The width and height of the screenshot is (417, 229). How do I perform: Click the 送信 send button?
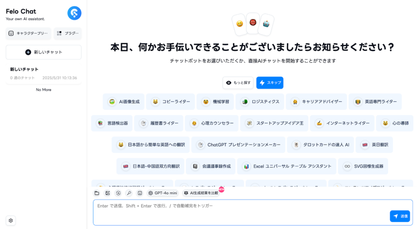tap(400, 216)
